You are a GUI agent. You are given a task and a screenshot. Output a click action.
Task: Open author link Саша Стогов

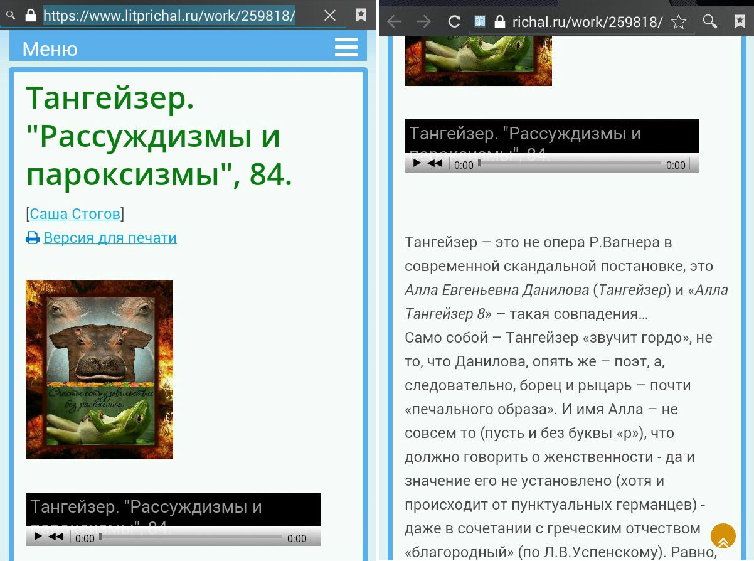click(75, 214)
